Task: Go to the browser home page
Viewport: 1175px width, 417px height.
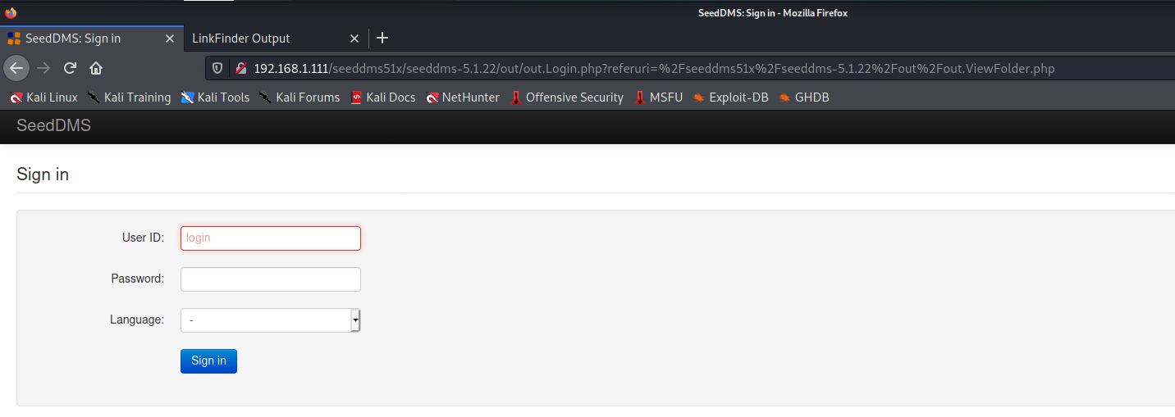Action: click(x=96, y=68)
